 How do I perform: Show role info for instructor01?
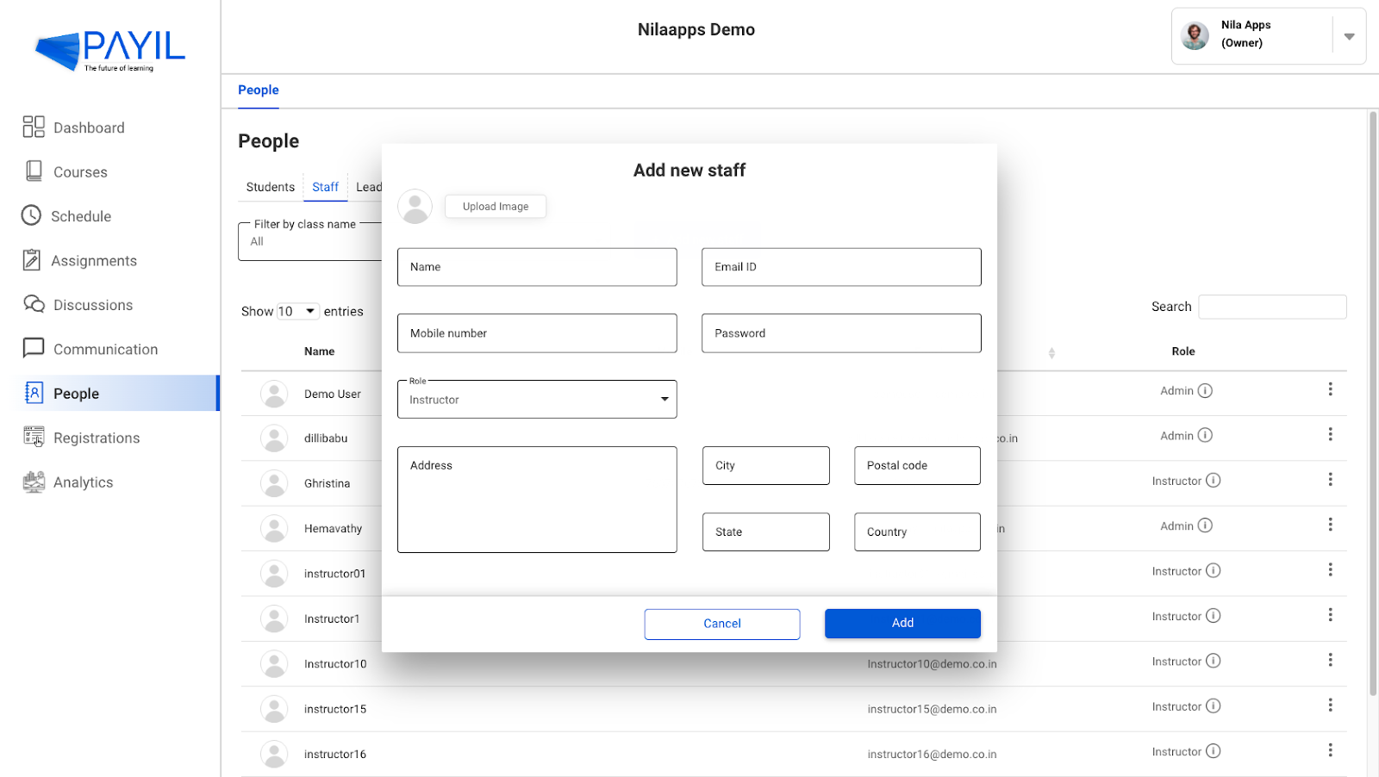tap(1213, 570)
